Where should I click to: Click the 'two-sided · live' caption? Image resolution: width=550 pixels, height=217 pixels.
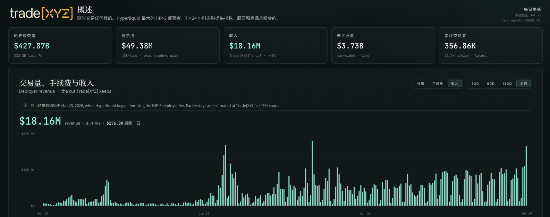353,55
